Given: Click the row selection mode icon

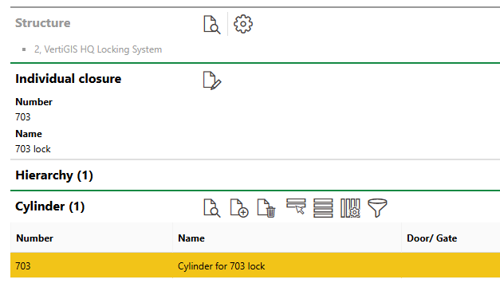Looking at the screenshot, I should tap(296, 206).
